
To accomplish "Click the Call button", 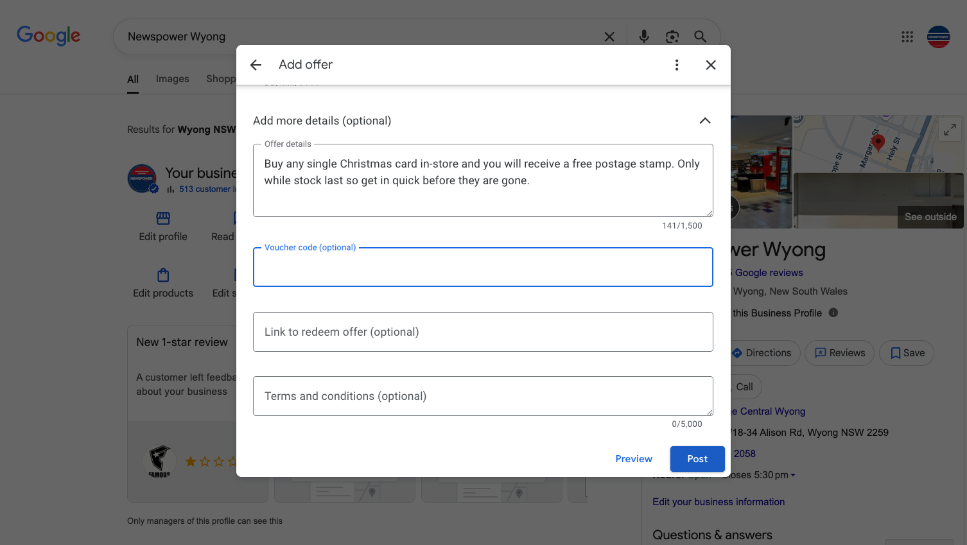I will (745, 387).
